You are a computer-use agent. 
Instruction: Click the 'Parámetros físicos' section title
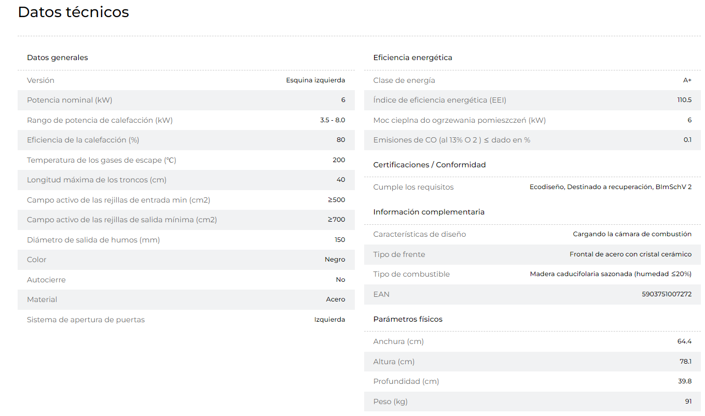point(408,319)
